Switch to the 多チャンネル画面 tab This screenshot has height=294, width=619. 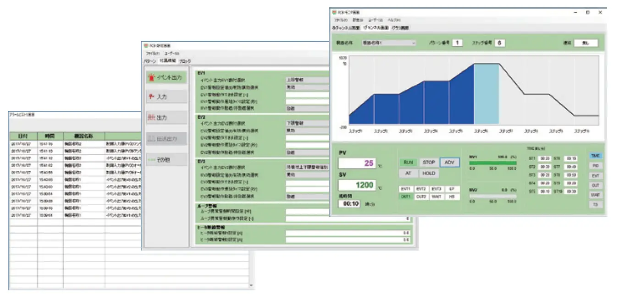click(x=346, y=28)
